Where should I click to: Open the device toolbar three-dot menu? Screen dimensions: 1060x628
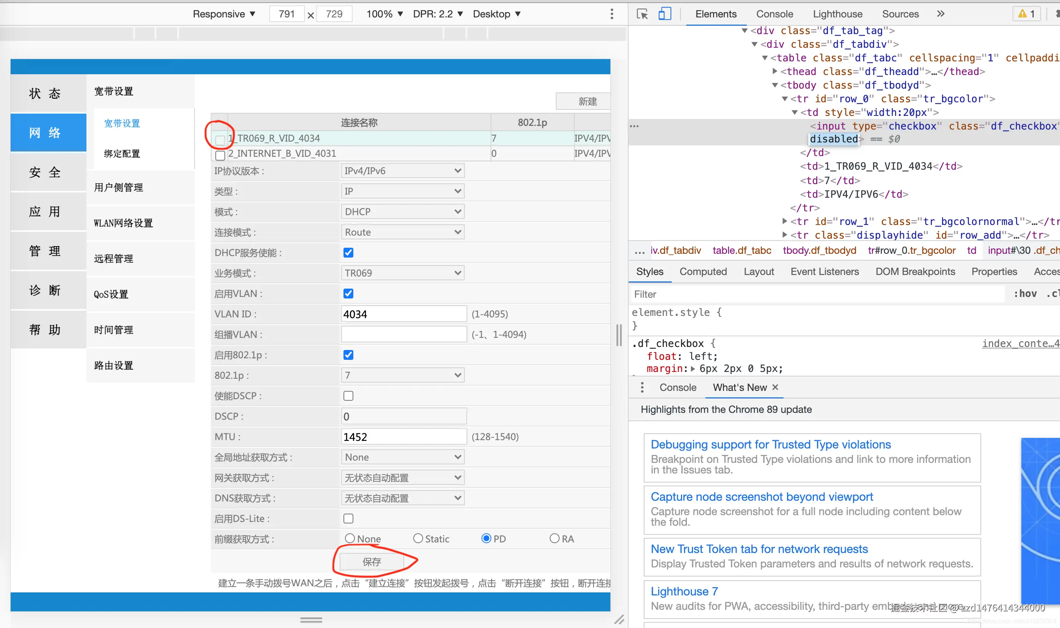(612, 14)
